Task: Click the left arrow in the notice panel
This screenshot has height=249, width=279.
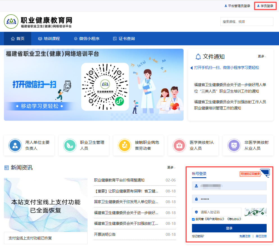Action: (x=191, y=68)
